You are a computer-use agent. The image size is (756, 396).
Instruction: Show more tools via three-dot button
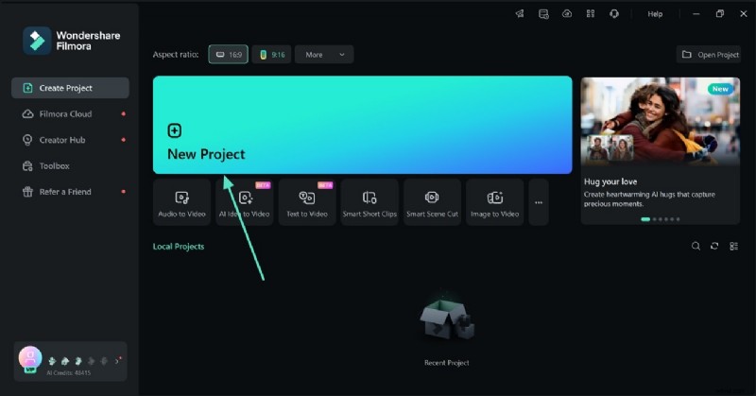click(539, 202)
